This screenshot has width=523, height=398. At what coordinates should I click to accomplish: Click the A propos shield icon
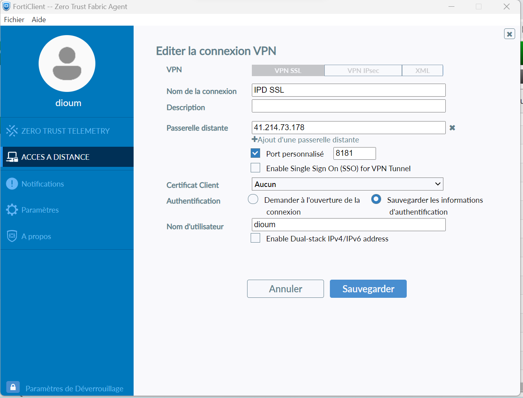12,236
